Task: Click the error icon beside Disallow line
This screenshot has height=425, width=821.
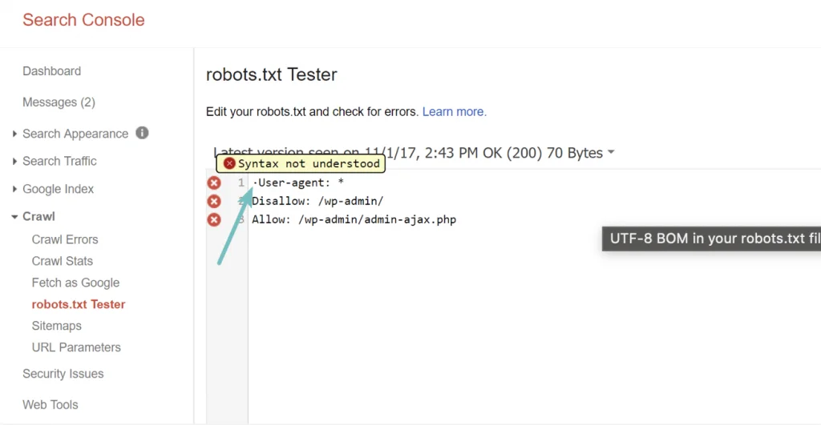Action: point(214,202)
